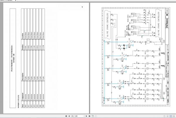Screen dimensions: 176x118
Task: Go to the next page
Action: pyautogui.click(x=87, y=116)
